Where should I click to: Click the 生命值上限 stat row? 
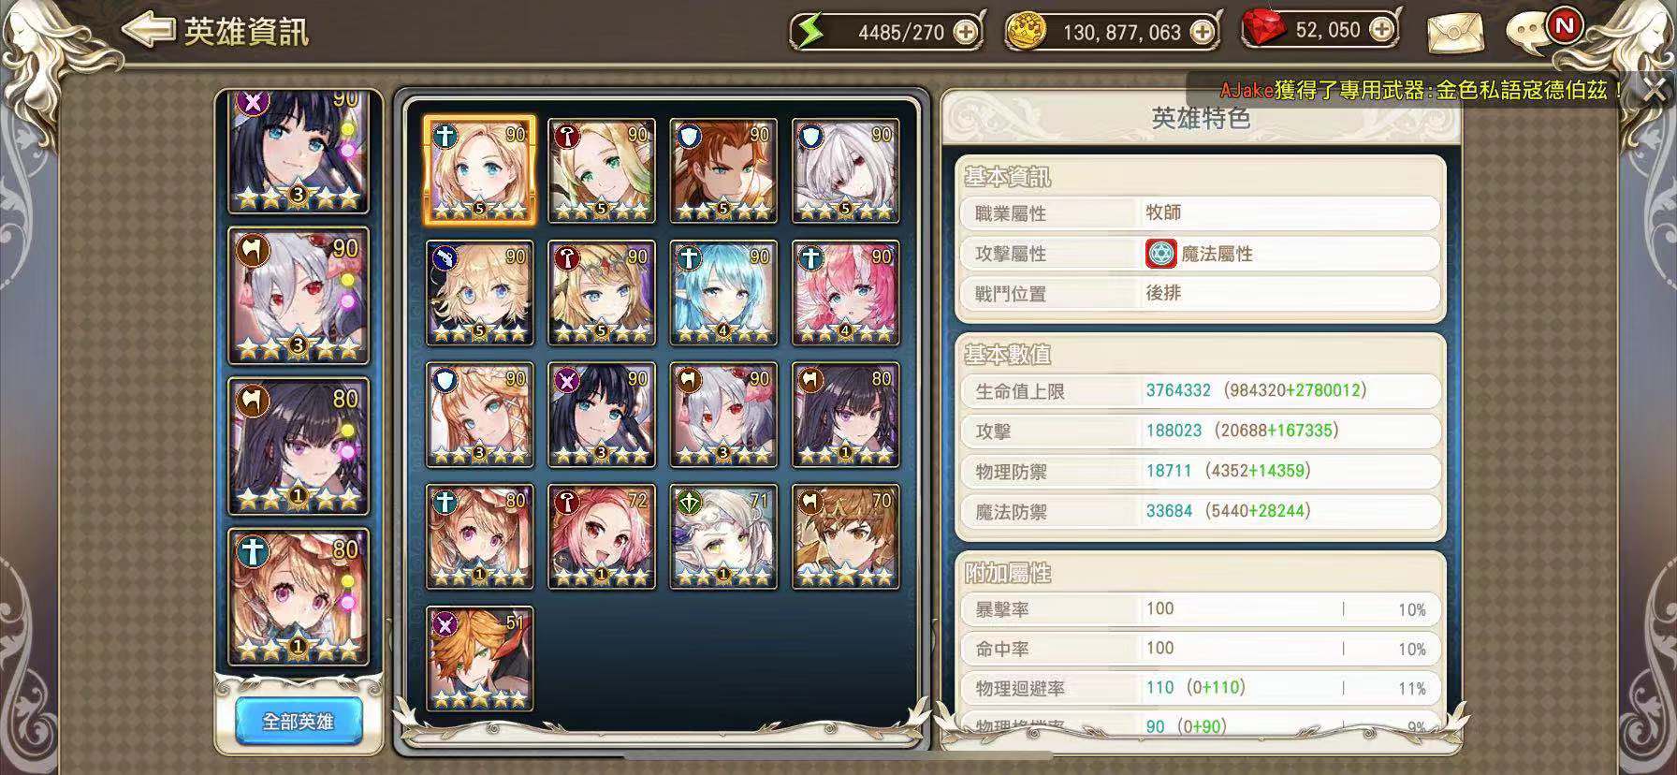(x=1201, y=390)
